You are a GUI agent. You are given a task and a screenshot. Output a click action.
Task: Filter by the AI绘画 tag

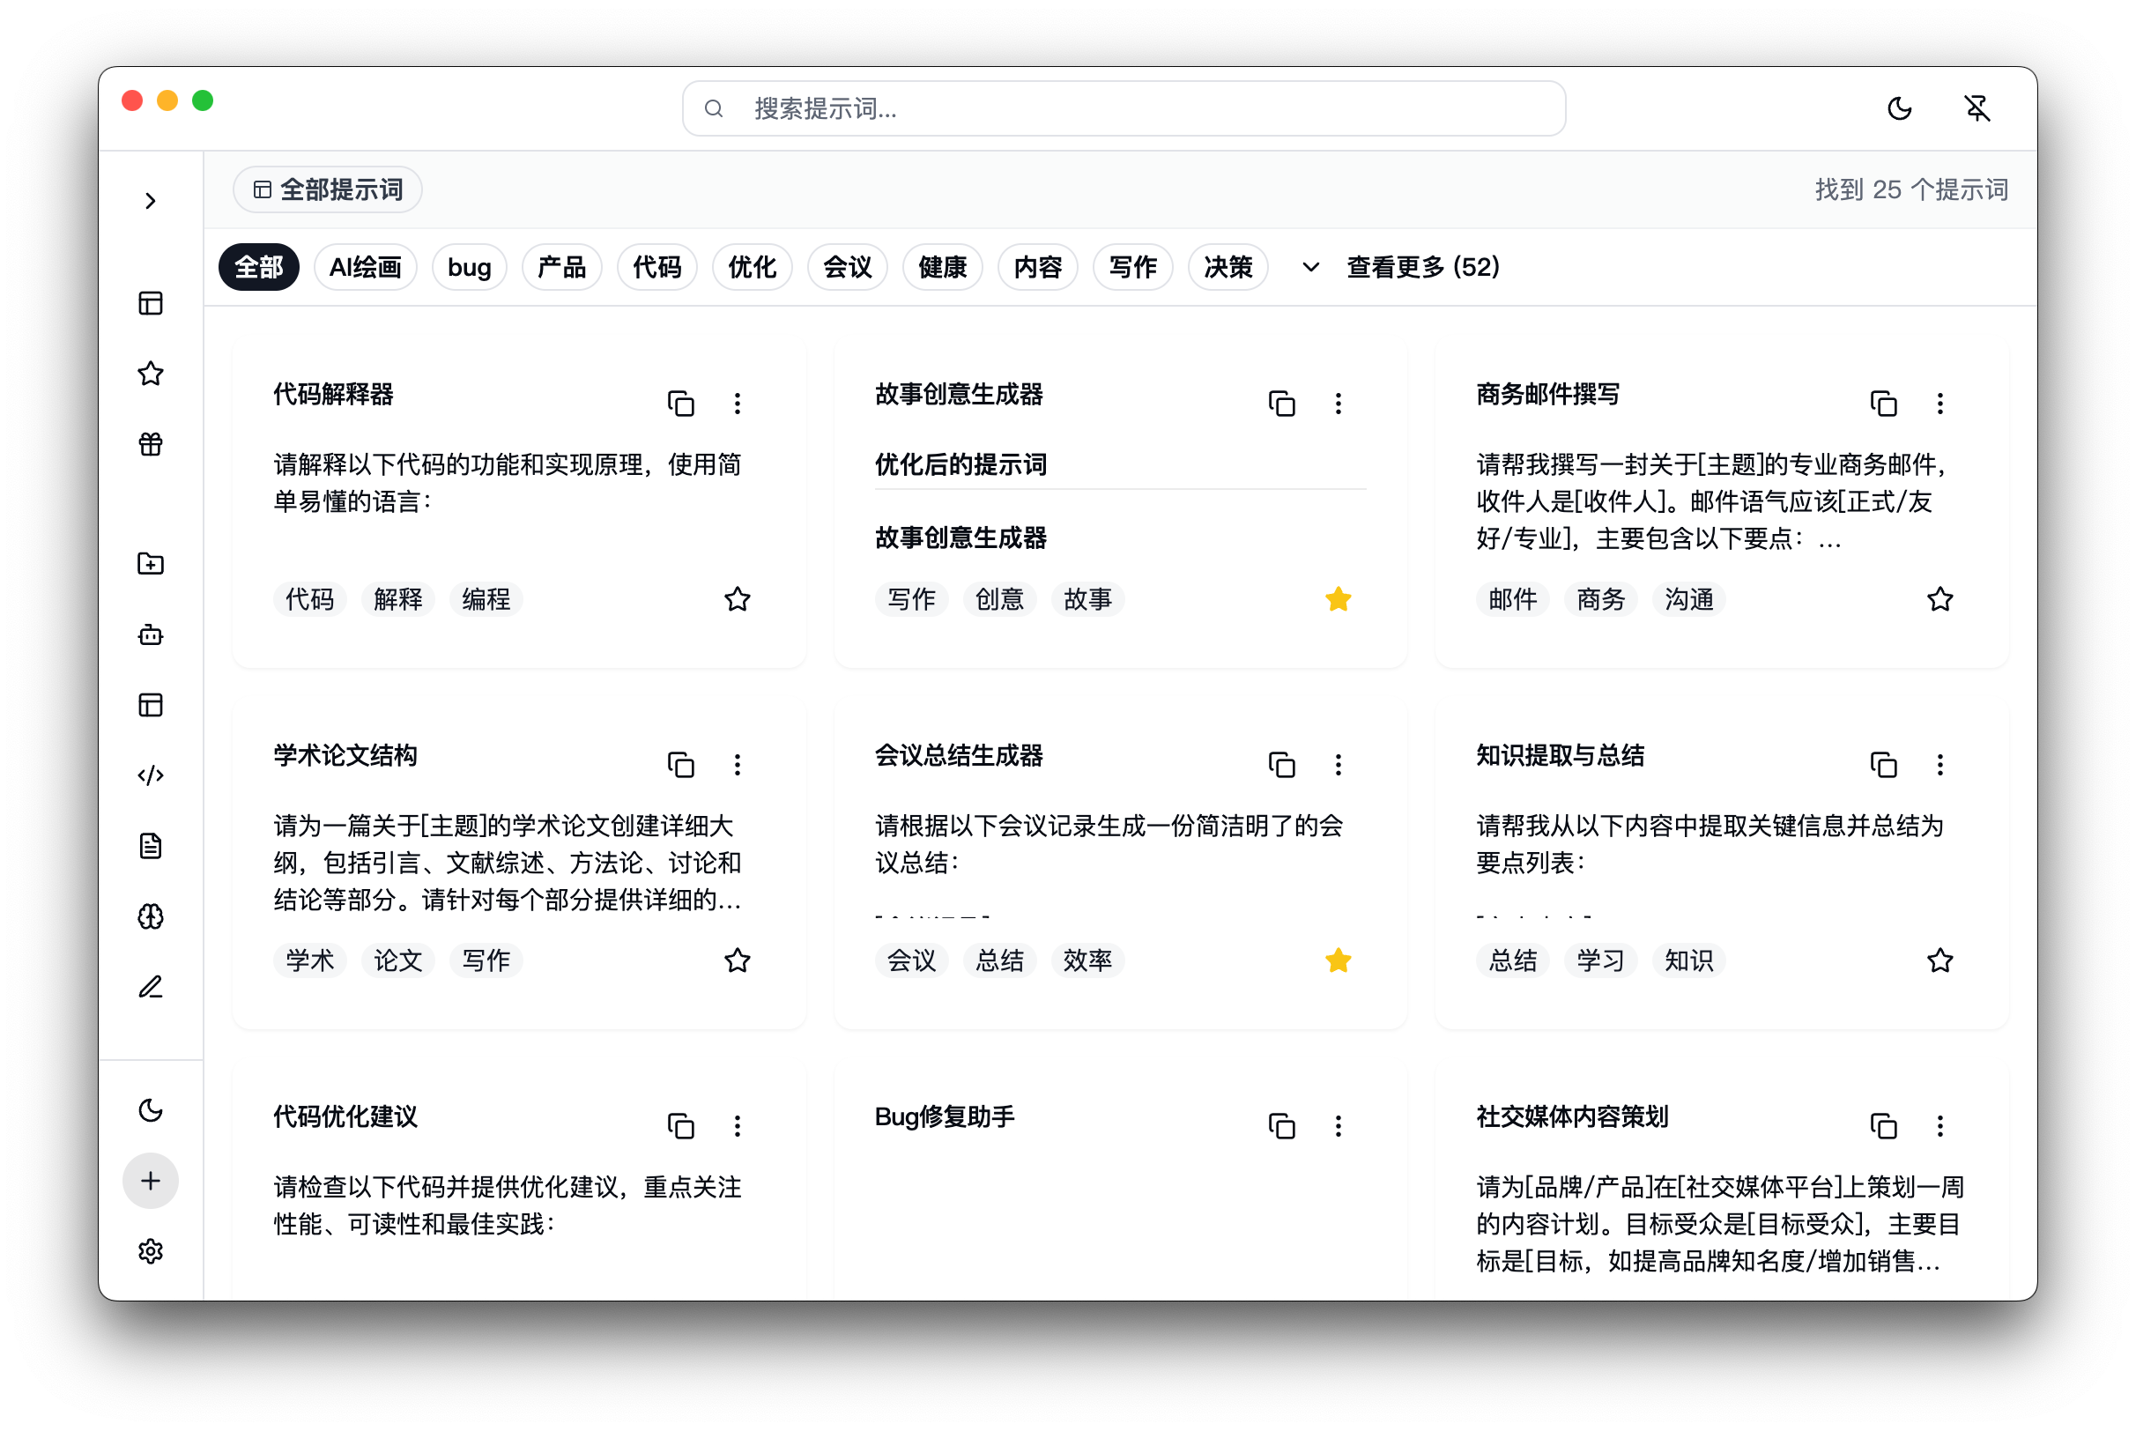[x=365, y=267]
